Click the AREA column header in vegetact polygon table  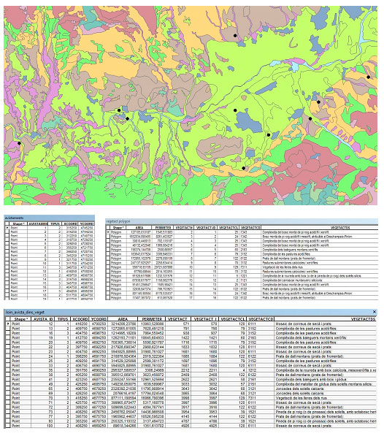point(139,227)
